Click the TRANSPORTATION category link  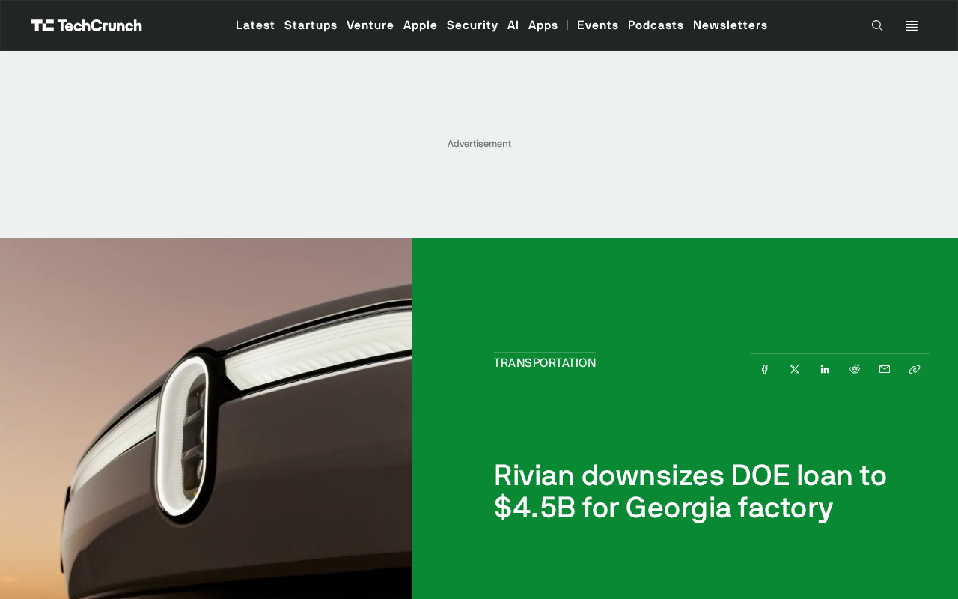point(545,363)
